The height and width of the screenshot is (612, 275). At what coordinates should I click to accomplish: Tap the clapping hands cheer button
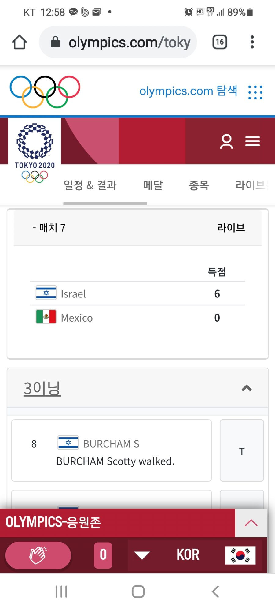pos(38,555)
